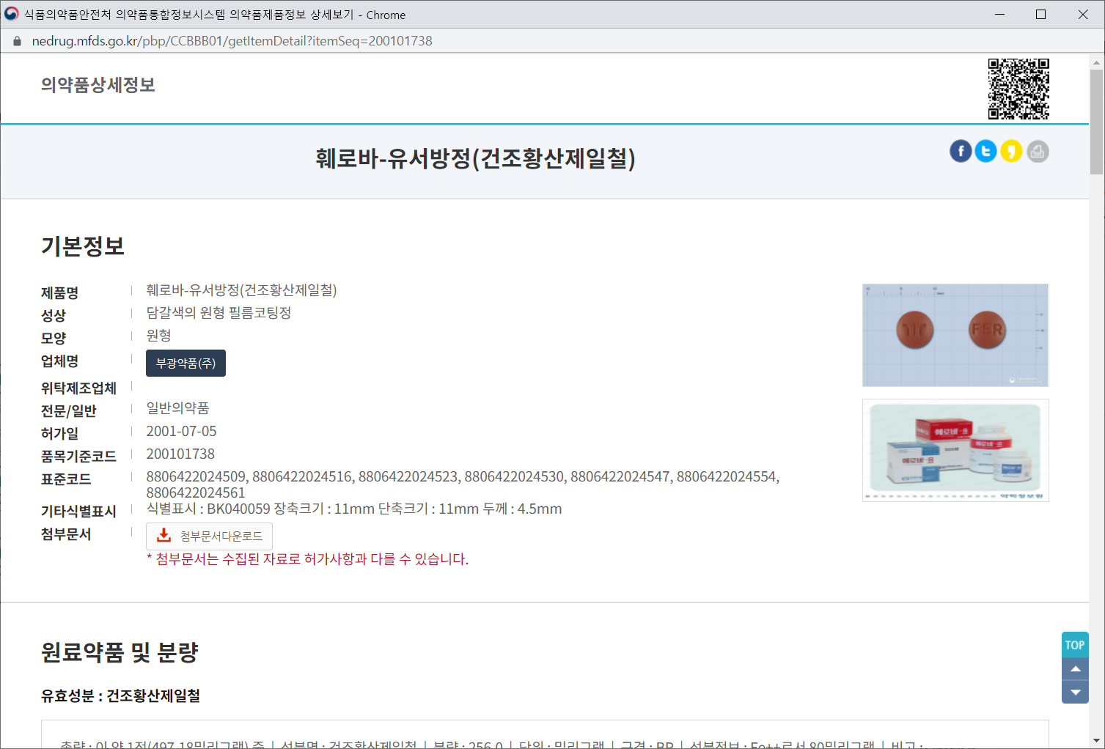Screen dimensions: 1105x749
Task: Minimize the Chrome window
Action: [999, 15]
